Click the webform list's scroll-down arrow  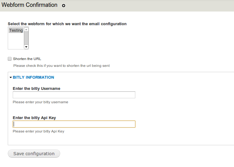pos(26,47)
